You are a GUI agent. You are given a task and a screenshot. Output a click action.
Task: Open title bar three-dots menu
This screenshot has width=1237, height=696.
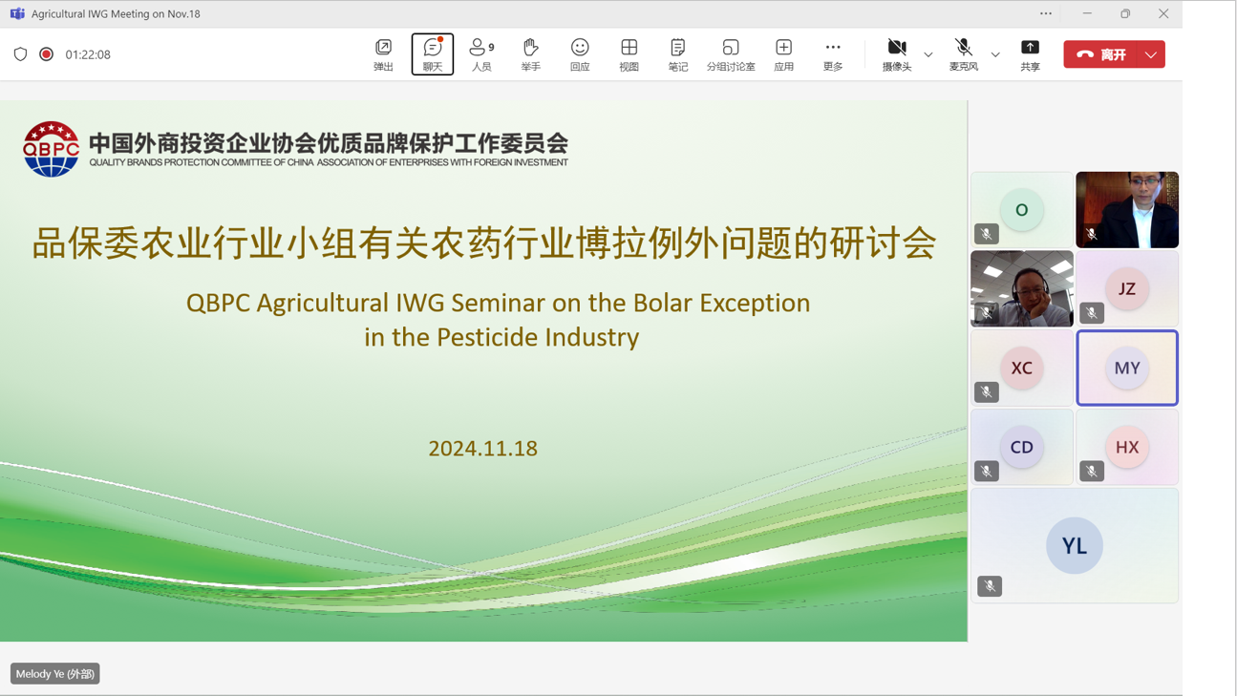click(x=1046, y=13)
